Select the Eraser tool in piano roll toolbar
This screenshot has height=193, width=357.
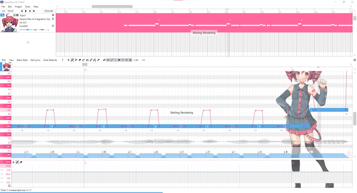tap(80, 60)
